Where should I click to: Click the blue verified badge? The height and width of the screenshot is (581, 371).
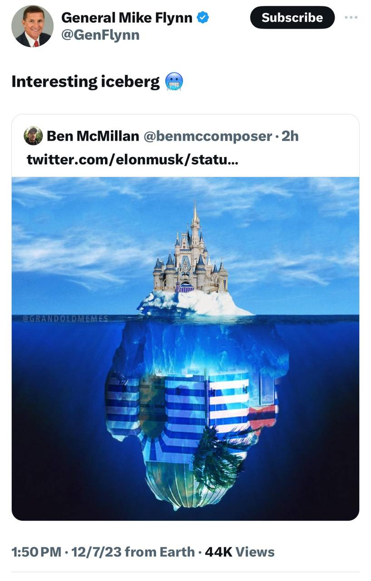coord(203,17)
